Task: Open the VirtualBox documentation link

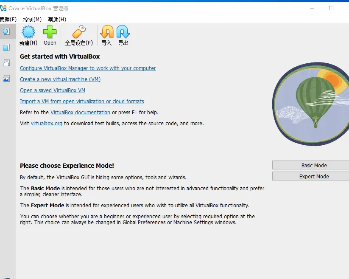Action: pos(80,112)
